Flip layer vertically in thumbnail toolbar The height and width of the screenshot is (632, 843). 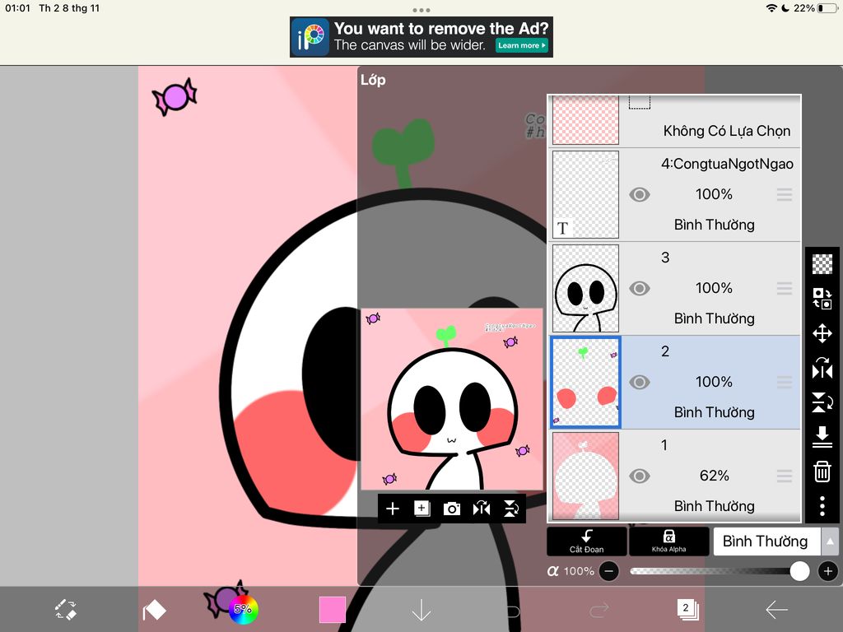point(510,509)
